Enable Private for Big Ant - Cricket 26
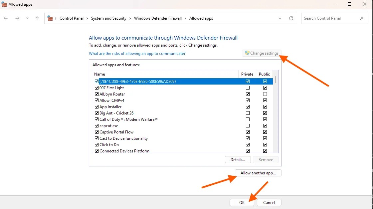 tap(248, 113)
